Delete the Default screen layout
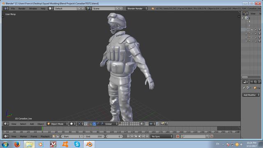The height and width of the screenshot is (148, 263). [83, 8]
